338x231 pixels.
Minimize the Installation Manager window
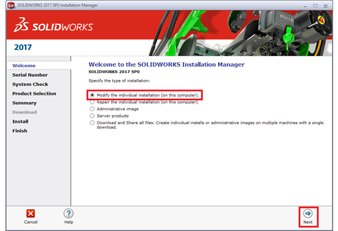[x=305, y=6]
